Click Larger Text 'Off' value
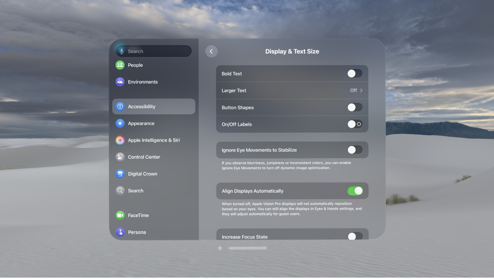This screenshot has height=279, width=494. (354, 90)
